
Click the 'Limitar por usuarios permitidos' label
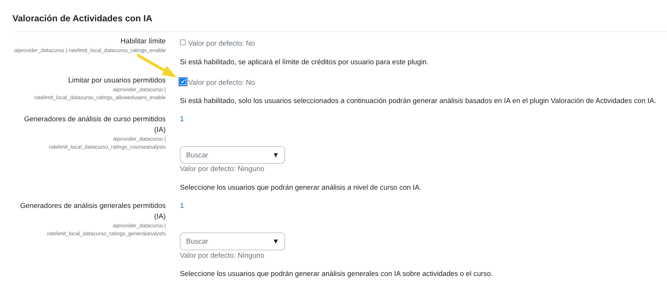(117, 80)
